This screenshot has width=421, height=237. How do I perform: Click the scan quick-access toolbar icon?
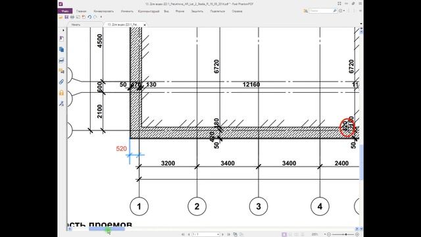point(84,17)
